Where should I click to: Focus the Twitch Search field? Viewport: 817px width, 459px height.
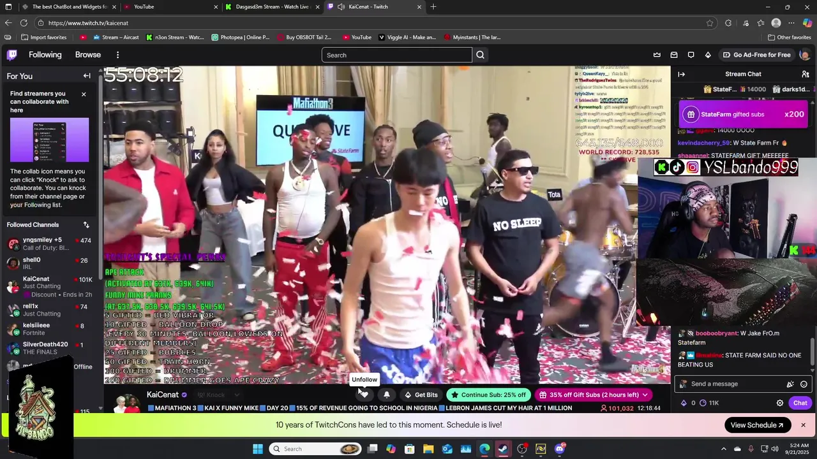396,55
